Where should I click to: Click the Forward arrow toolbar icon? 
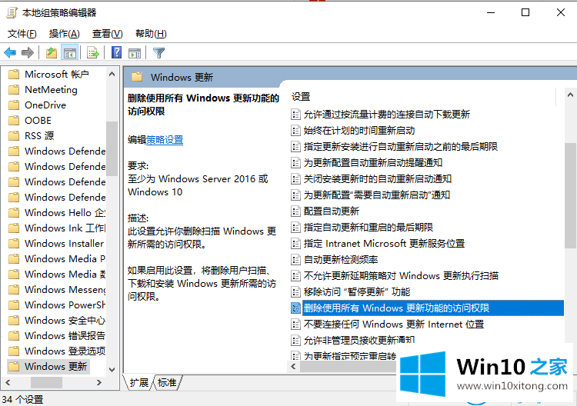click(28, 53)
